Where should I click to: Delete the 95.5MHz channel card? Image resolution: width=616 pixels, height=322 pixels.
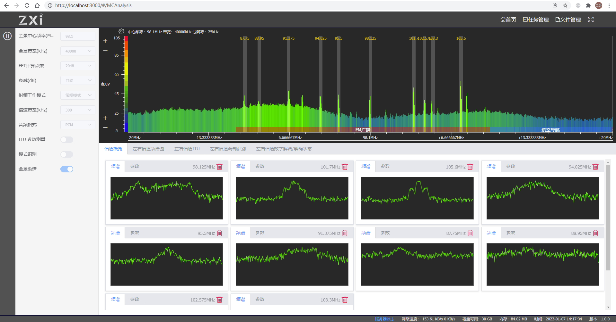[x=220, y=233]
